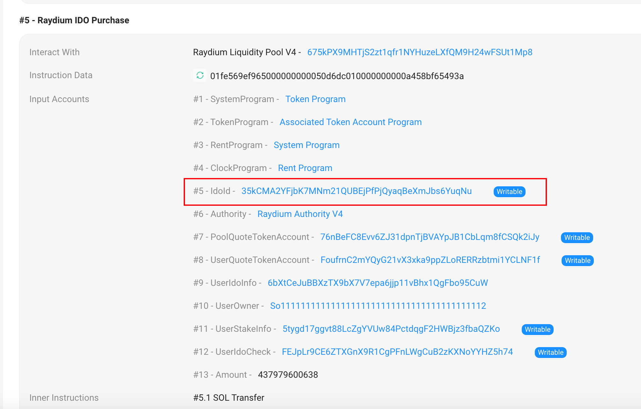Open IdoId address 35kCMA2YFjbK link
The image size is (641, 409).
[x=356, y=191]
